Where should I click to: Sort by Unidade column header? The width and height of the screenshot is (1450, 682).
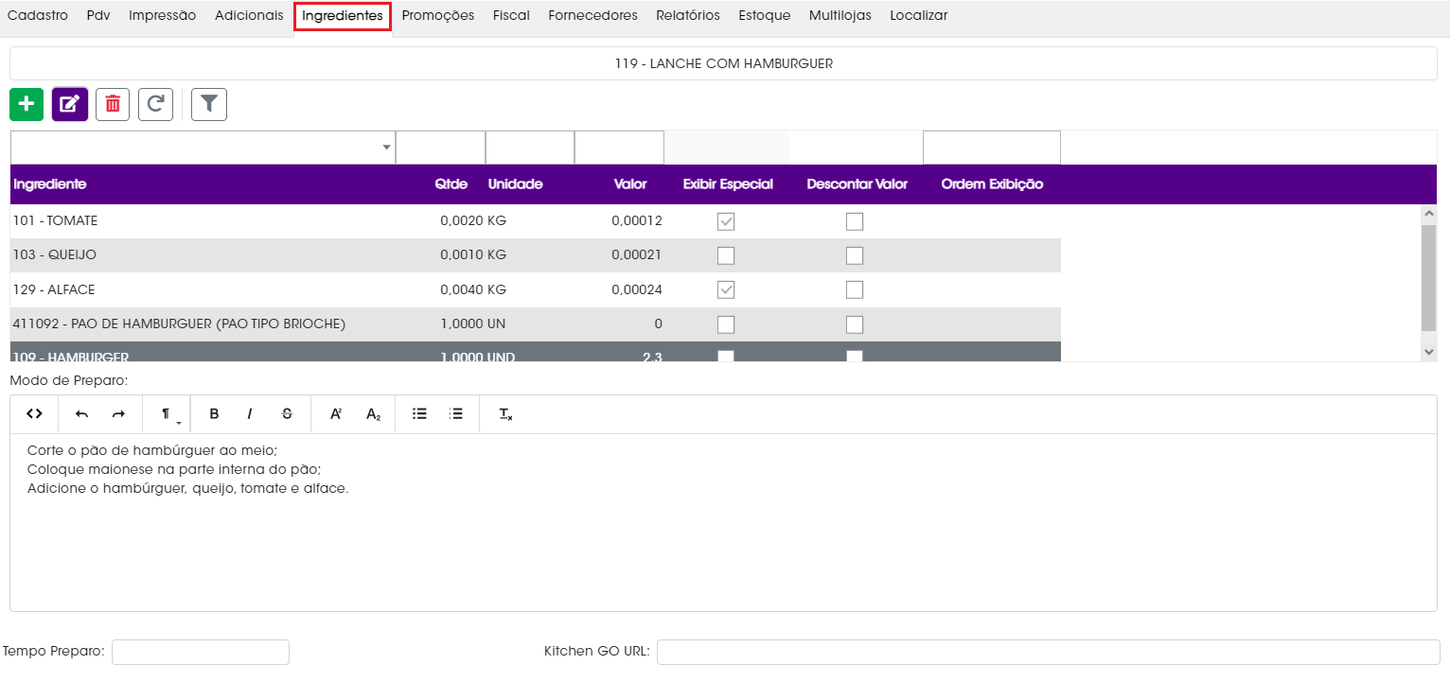516,184
